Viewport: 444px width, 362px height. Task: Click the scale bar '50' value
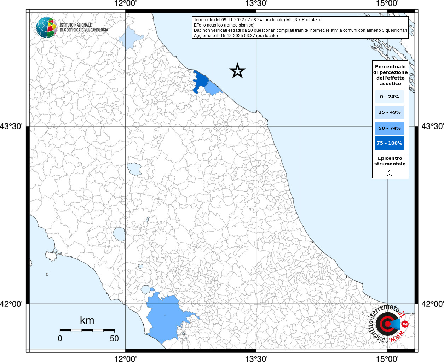click(114, 338)
